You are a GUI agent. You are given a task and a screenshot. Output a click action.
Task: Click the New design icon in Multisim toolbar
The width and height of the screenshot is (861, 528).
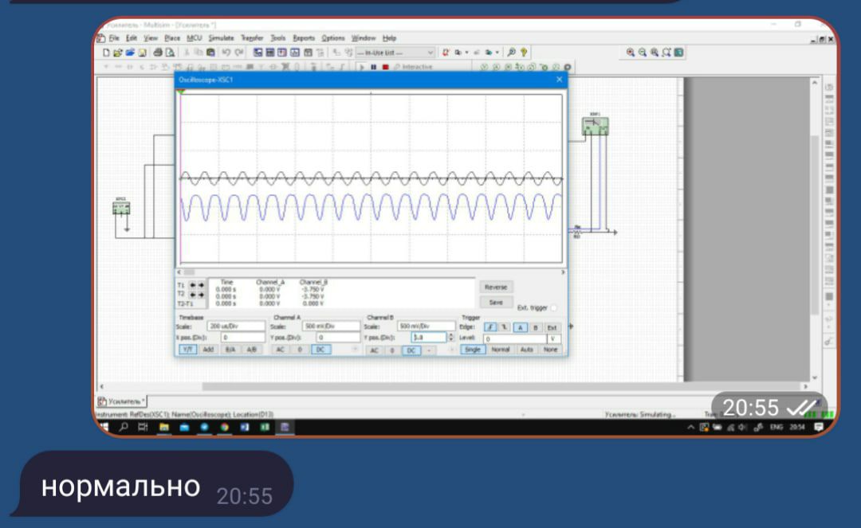click(106, 53)
